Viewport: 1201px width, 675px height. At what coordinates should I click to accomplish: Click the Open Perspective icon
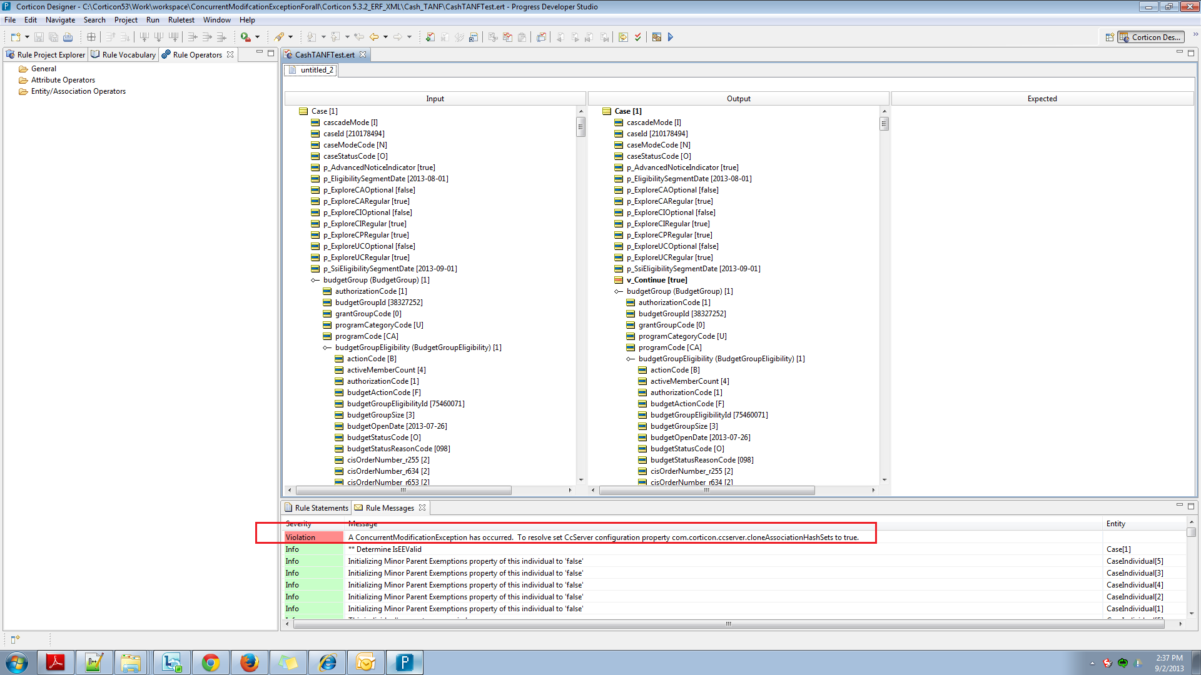point(1110,37)
